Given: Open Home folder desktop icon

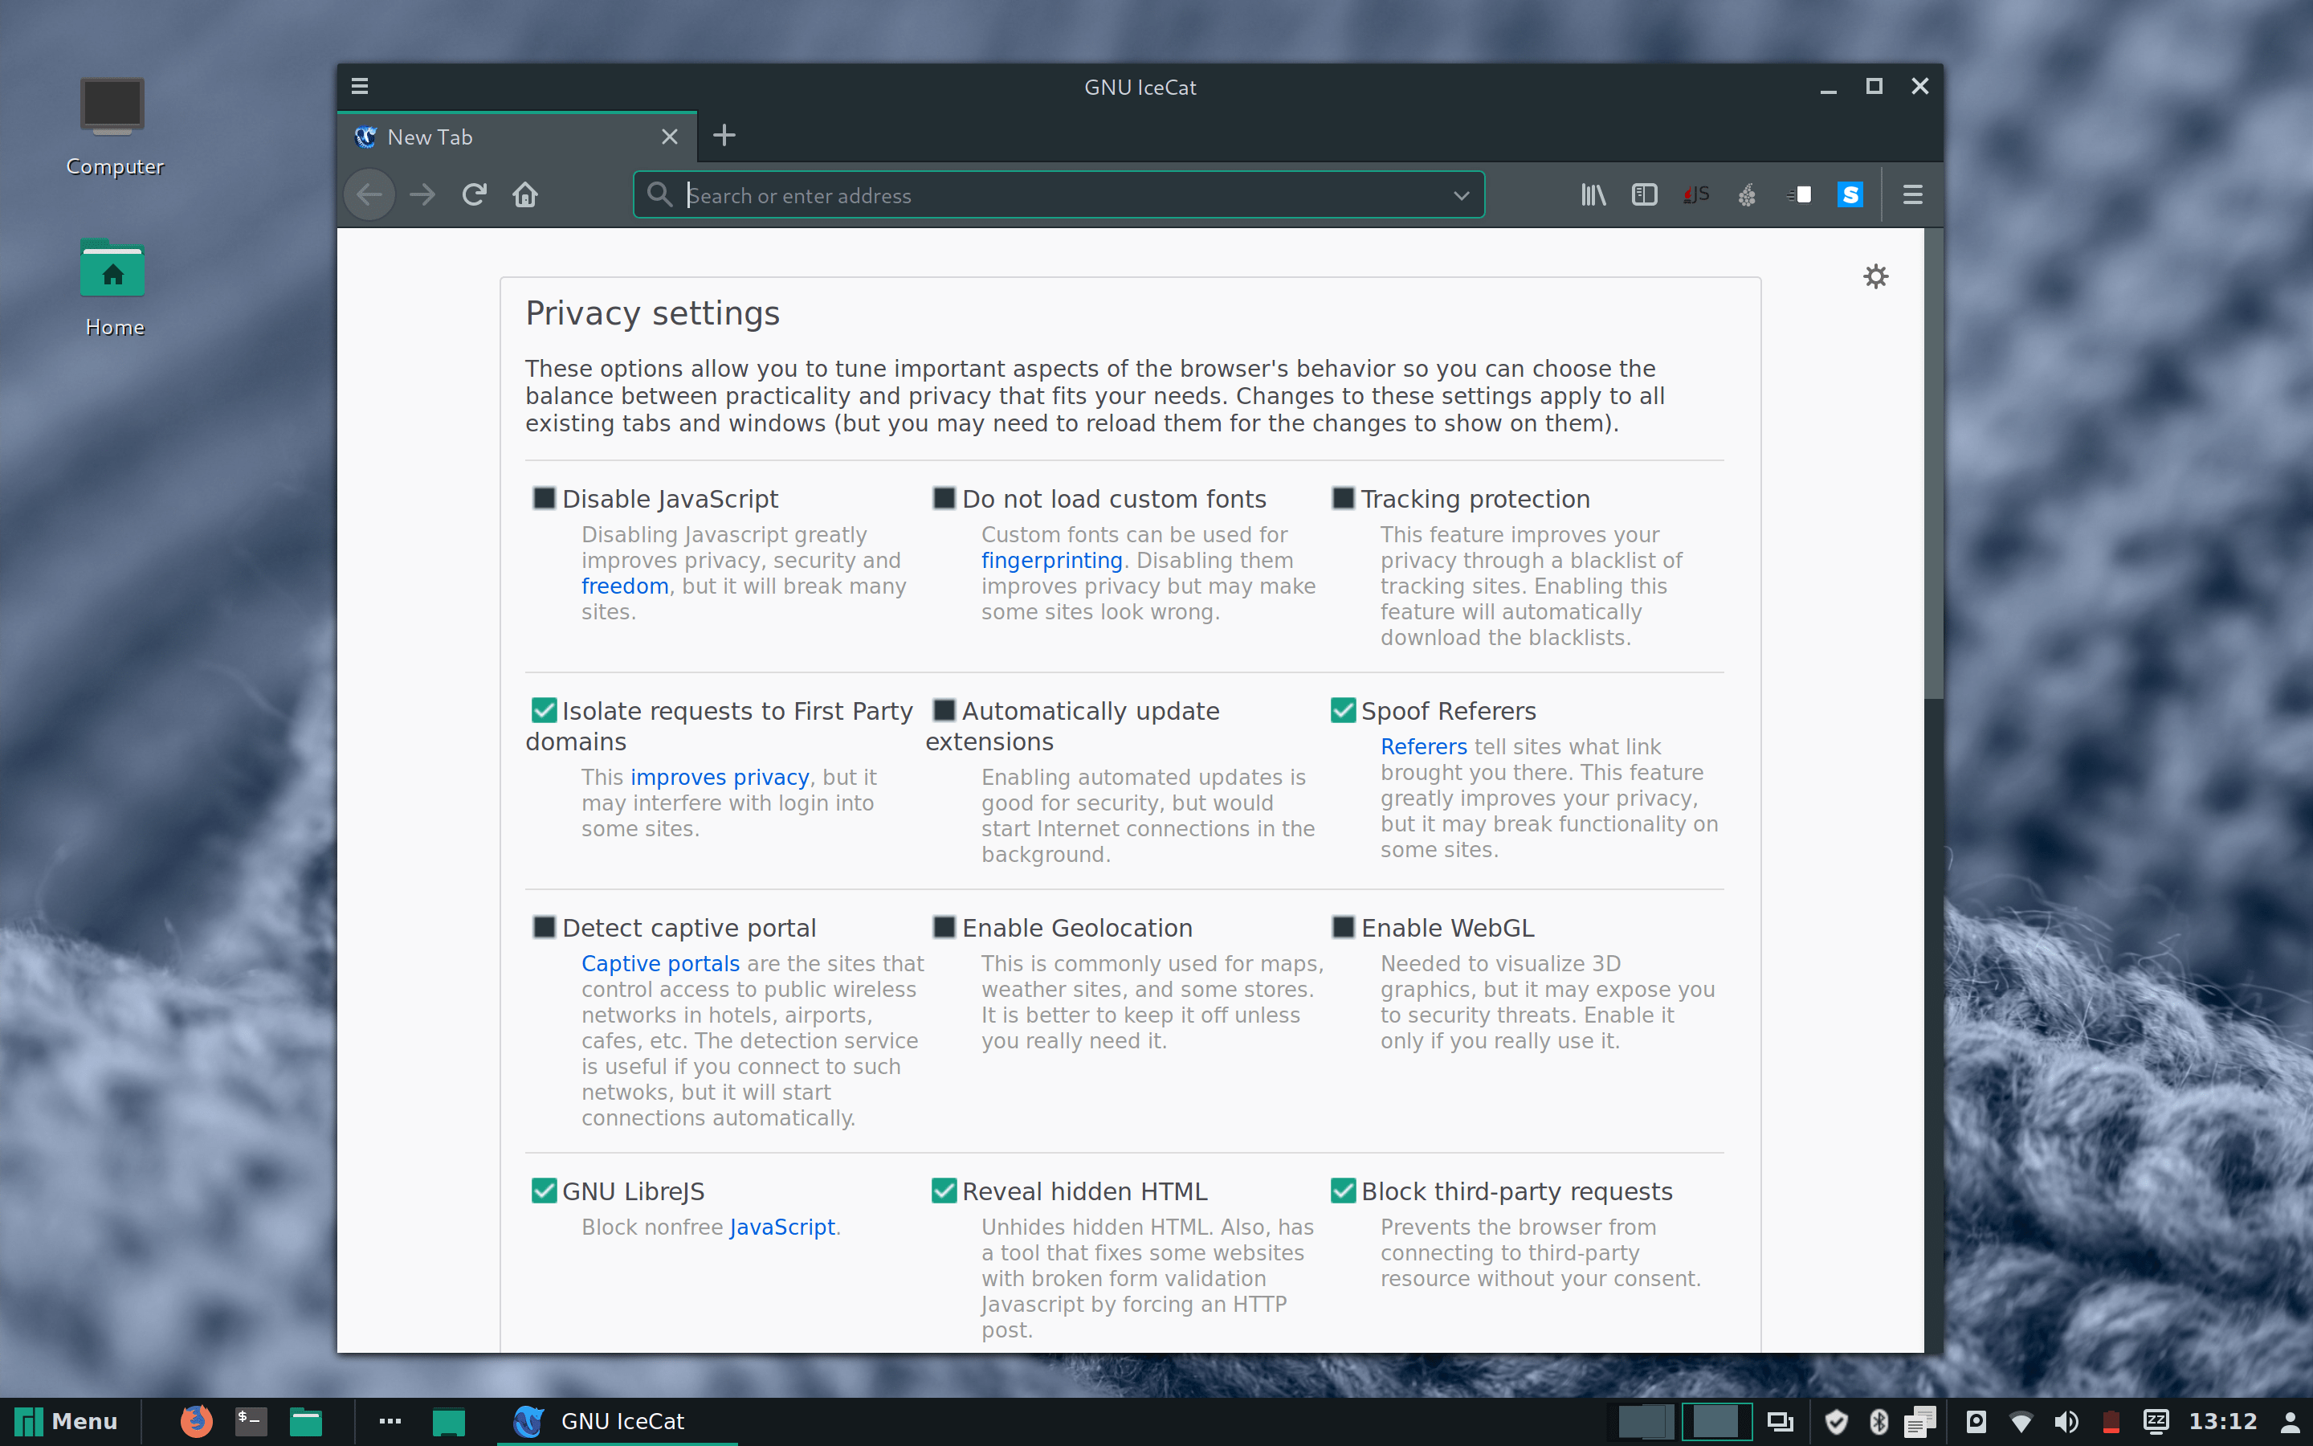Looking at the screenshot, I should click(x=114, y=287).
